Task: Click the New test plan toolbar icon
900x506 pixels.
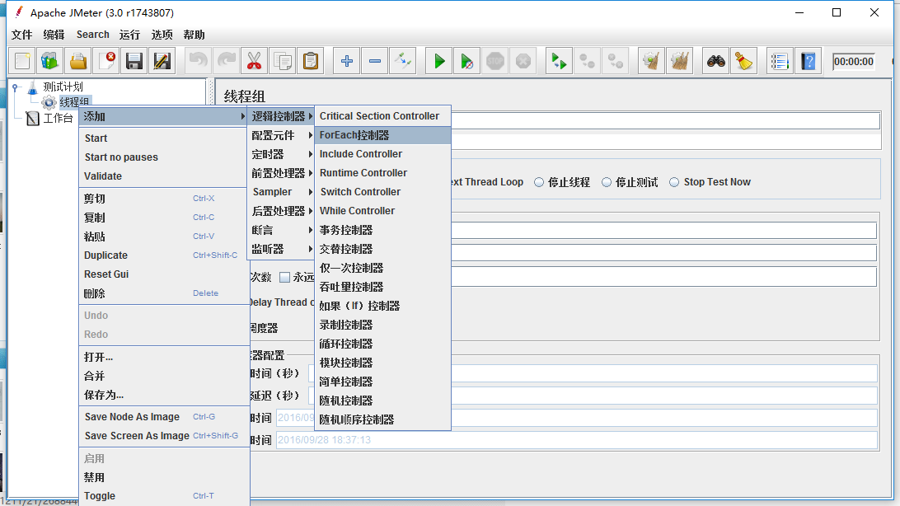Action: pos(22,61)
